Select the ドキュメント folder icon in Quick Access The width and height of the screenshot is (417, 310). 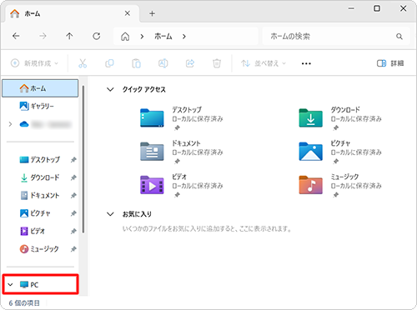(x=152, y=152)
